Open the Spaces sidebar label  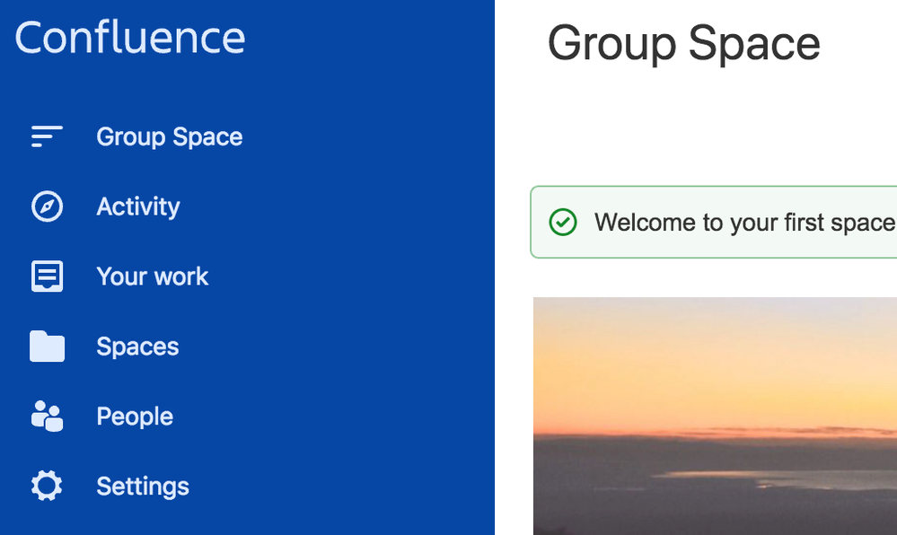(x=138, y=346)
